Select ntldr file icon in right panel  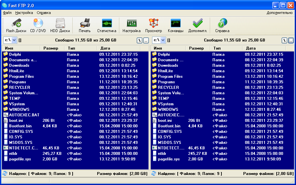tap(154, 153)
